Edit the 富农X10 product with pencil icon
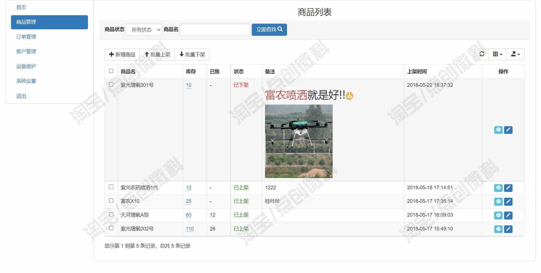 (508, 202)
